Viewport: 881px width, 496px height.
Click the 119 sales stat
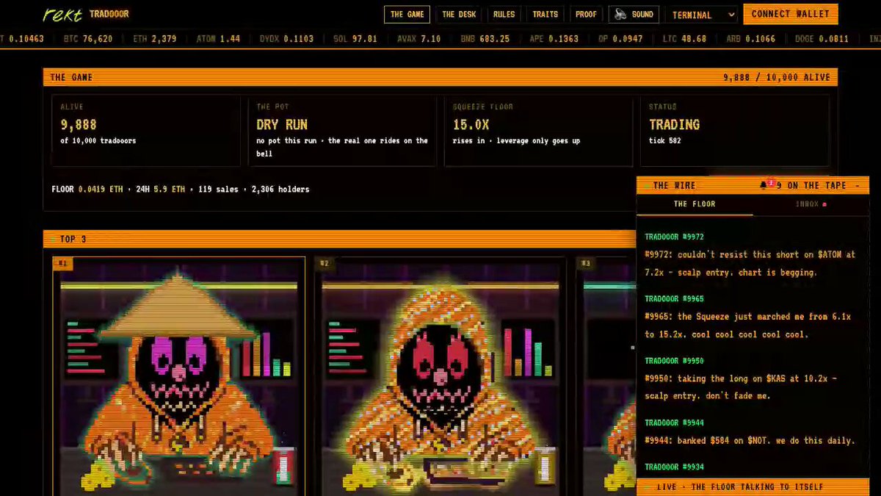point(218,190)
